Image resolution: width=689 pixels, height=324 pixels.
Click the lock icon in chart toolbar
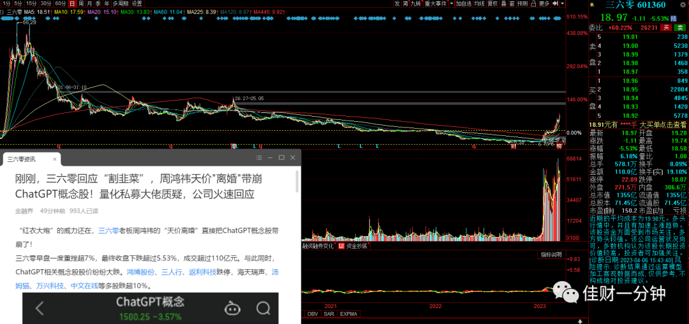534,3
